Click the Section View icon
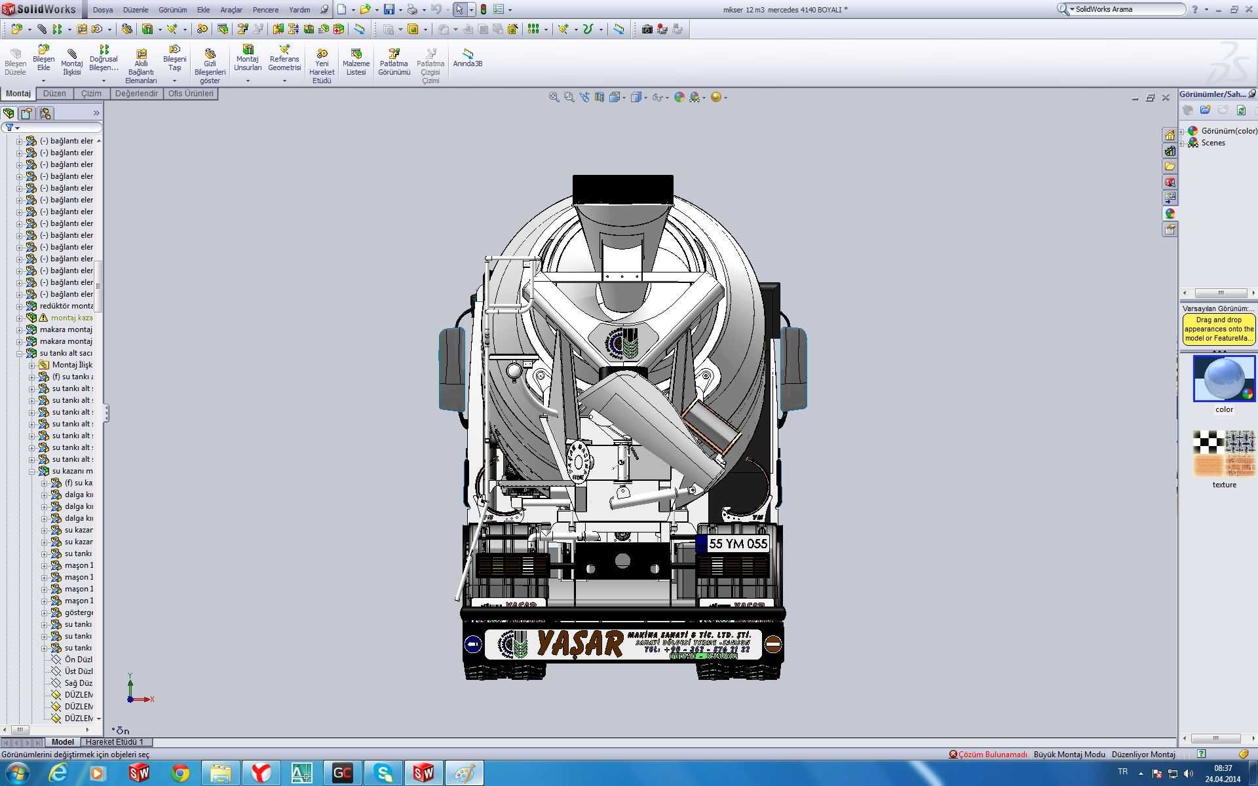 point(599,97)
